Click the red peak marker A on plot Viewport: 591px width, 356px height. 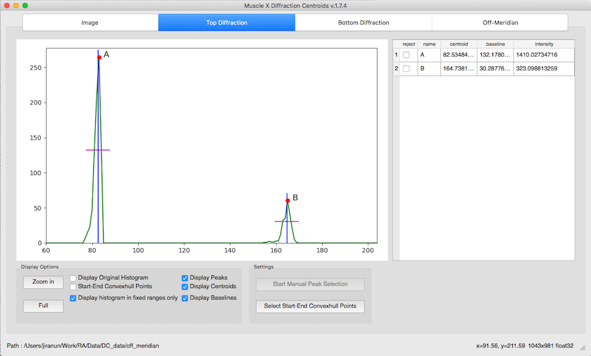[99, 57]
